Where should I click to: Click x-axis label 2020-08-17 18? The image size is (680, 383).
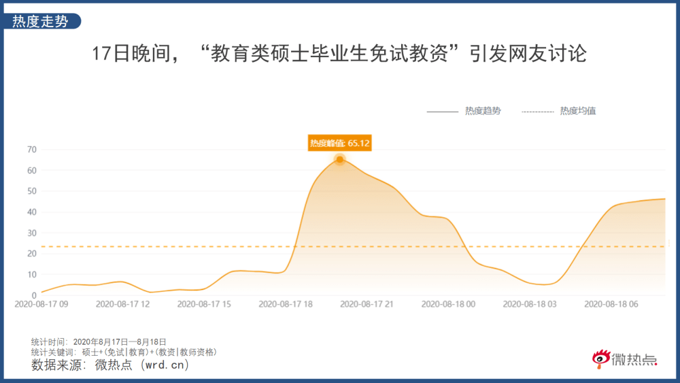pyautogui.click(x=286, y=304)
